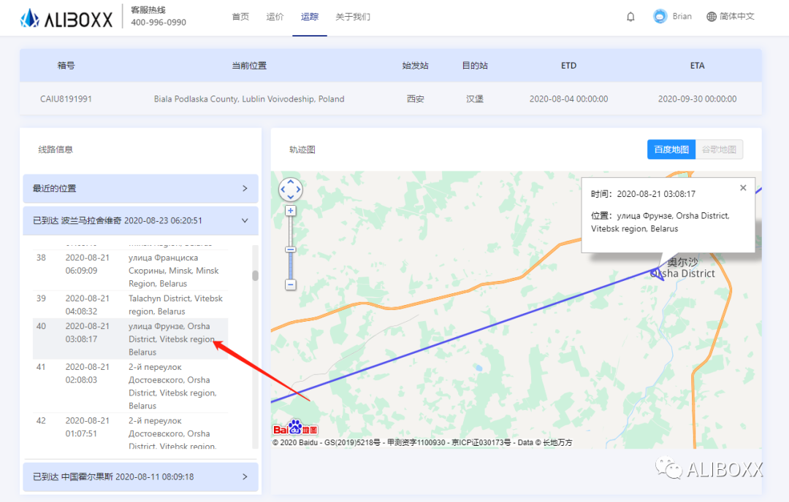Zoom out on the map with minus button
Viewport: 789px width, 502px height.
[290, 285]
